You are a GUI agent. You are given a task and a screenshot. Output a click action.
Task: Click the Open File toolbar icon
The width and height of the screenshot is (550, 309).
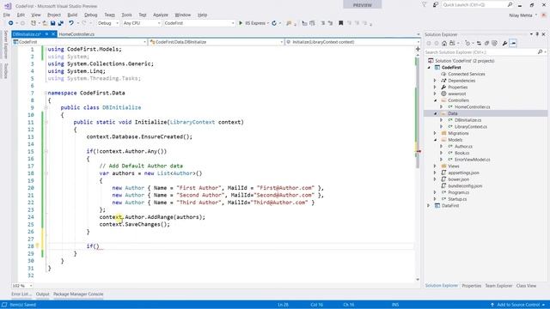tap(45, 23)
